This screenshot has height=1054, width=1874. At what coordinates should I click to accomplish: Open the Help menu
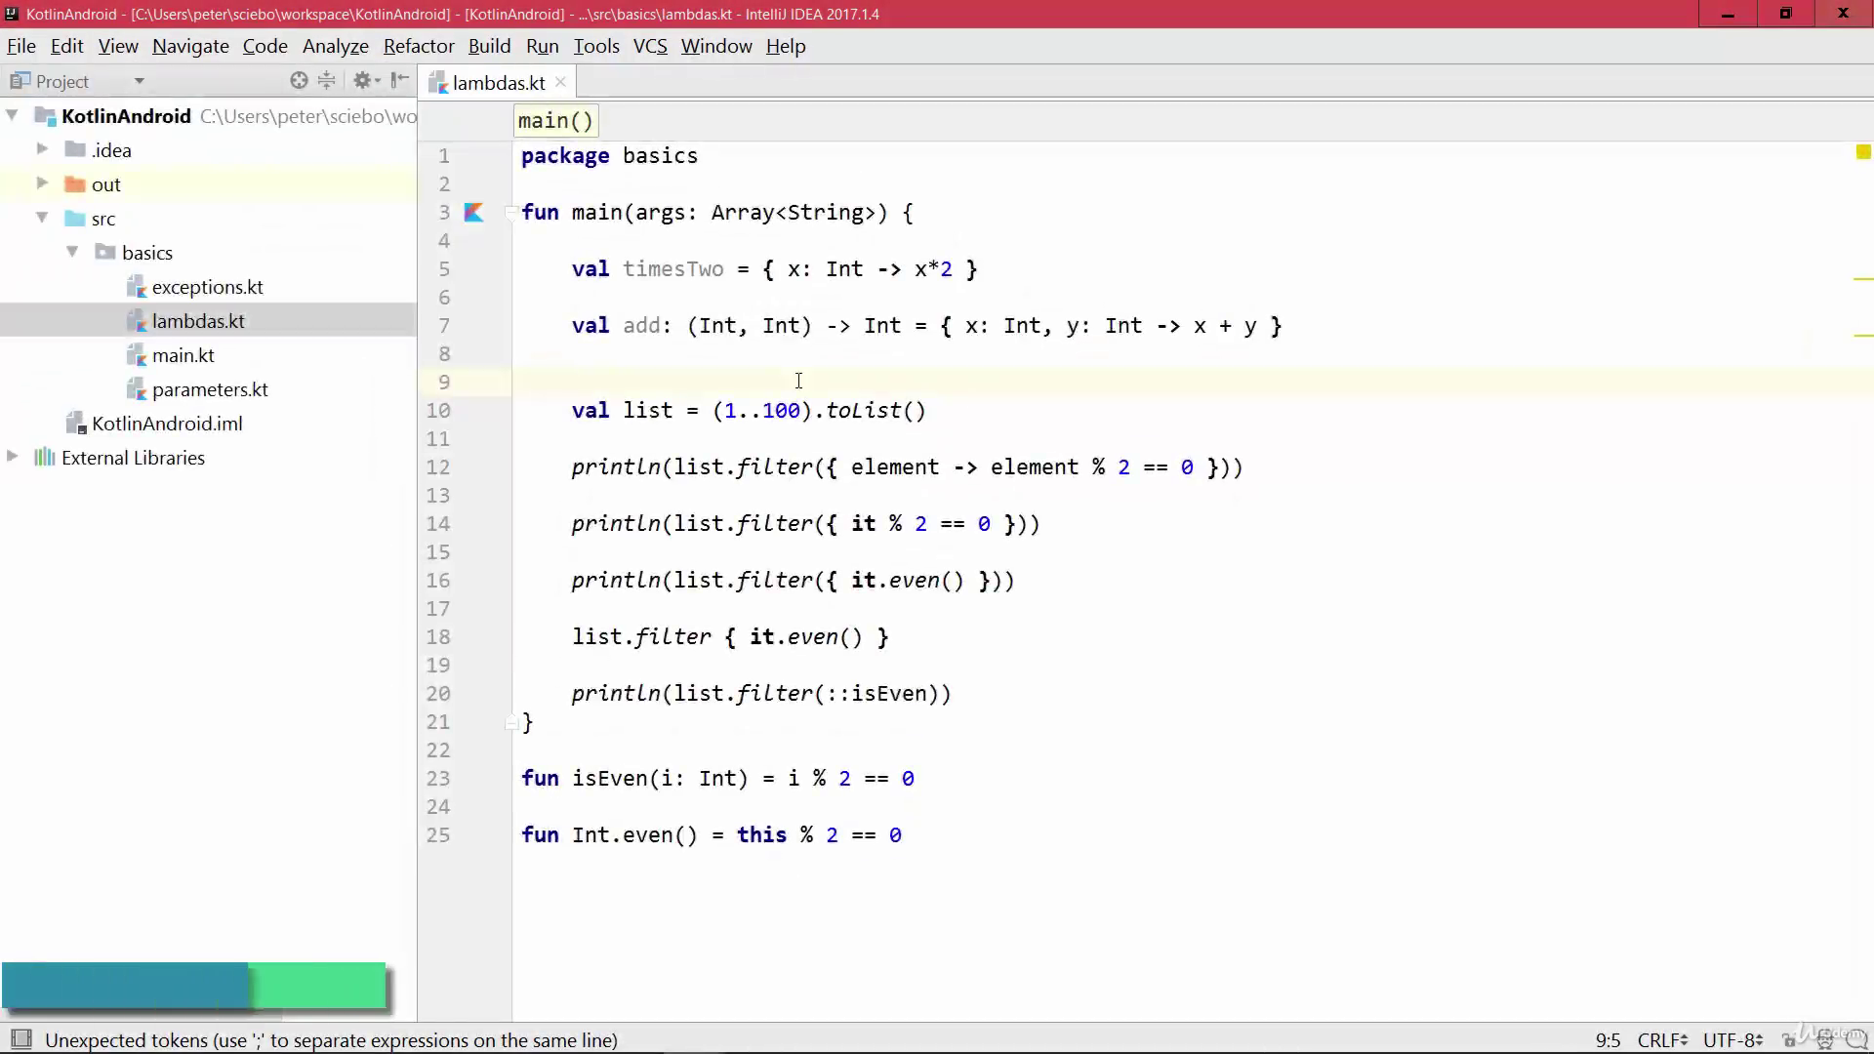click(x=786, y=46)
